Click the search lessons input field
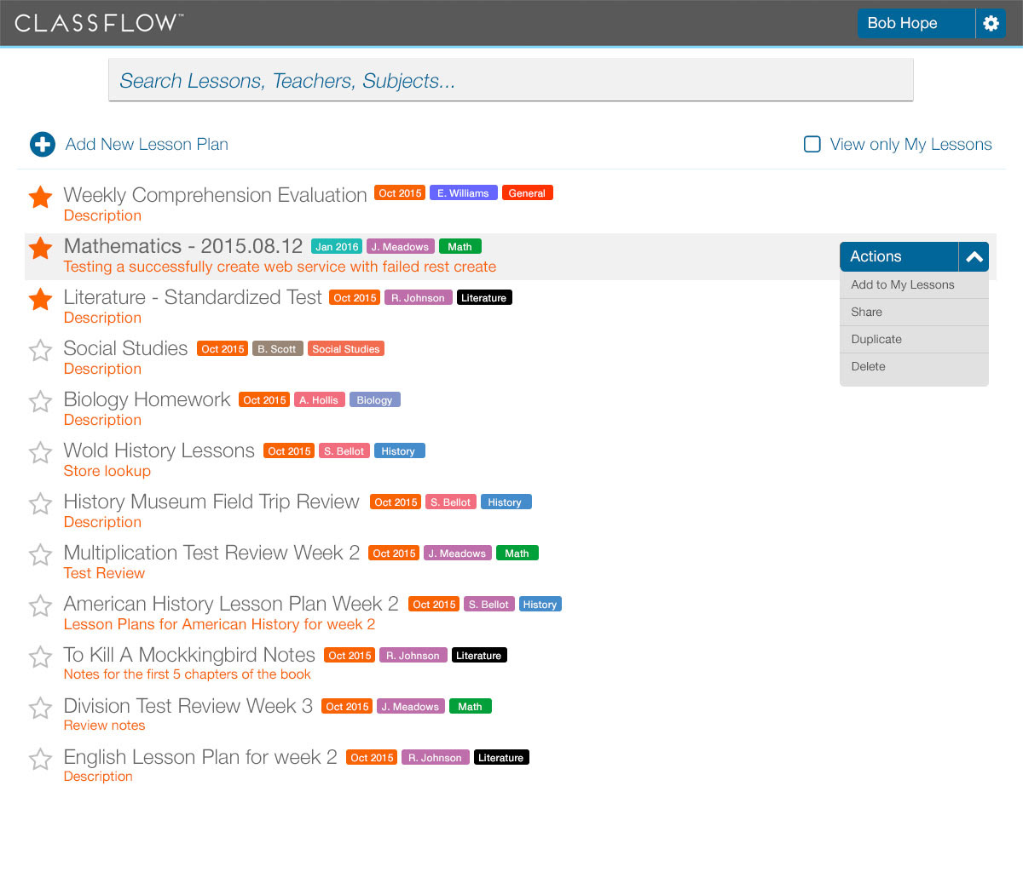This screenshot has width=1023, height=872. [x=511, y=80]
